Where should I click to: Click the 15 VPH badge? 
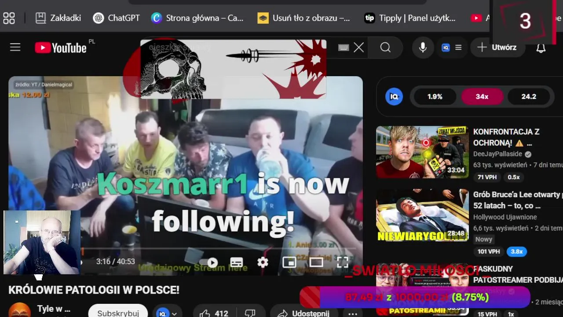[487, 314]
